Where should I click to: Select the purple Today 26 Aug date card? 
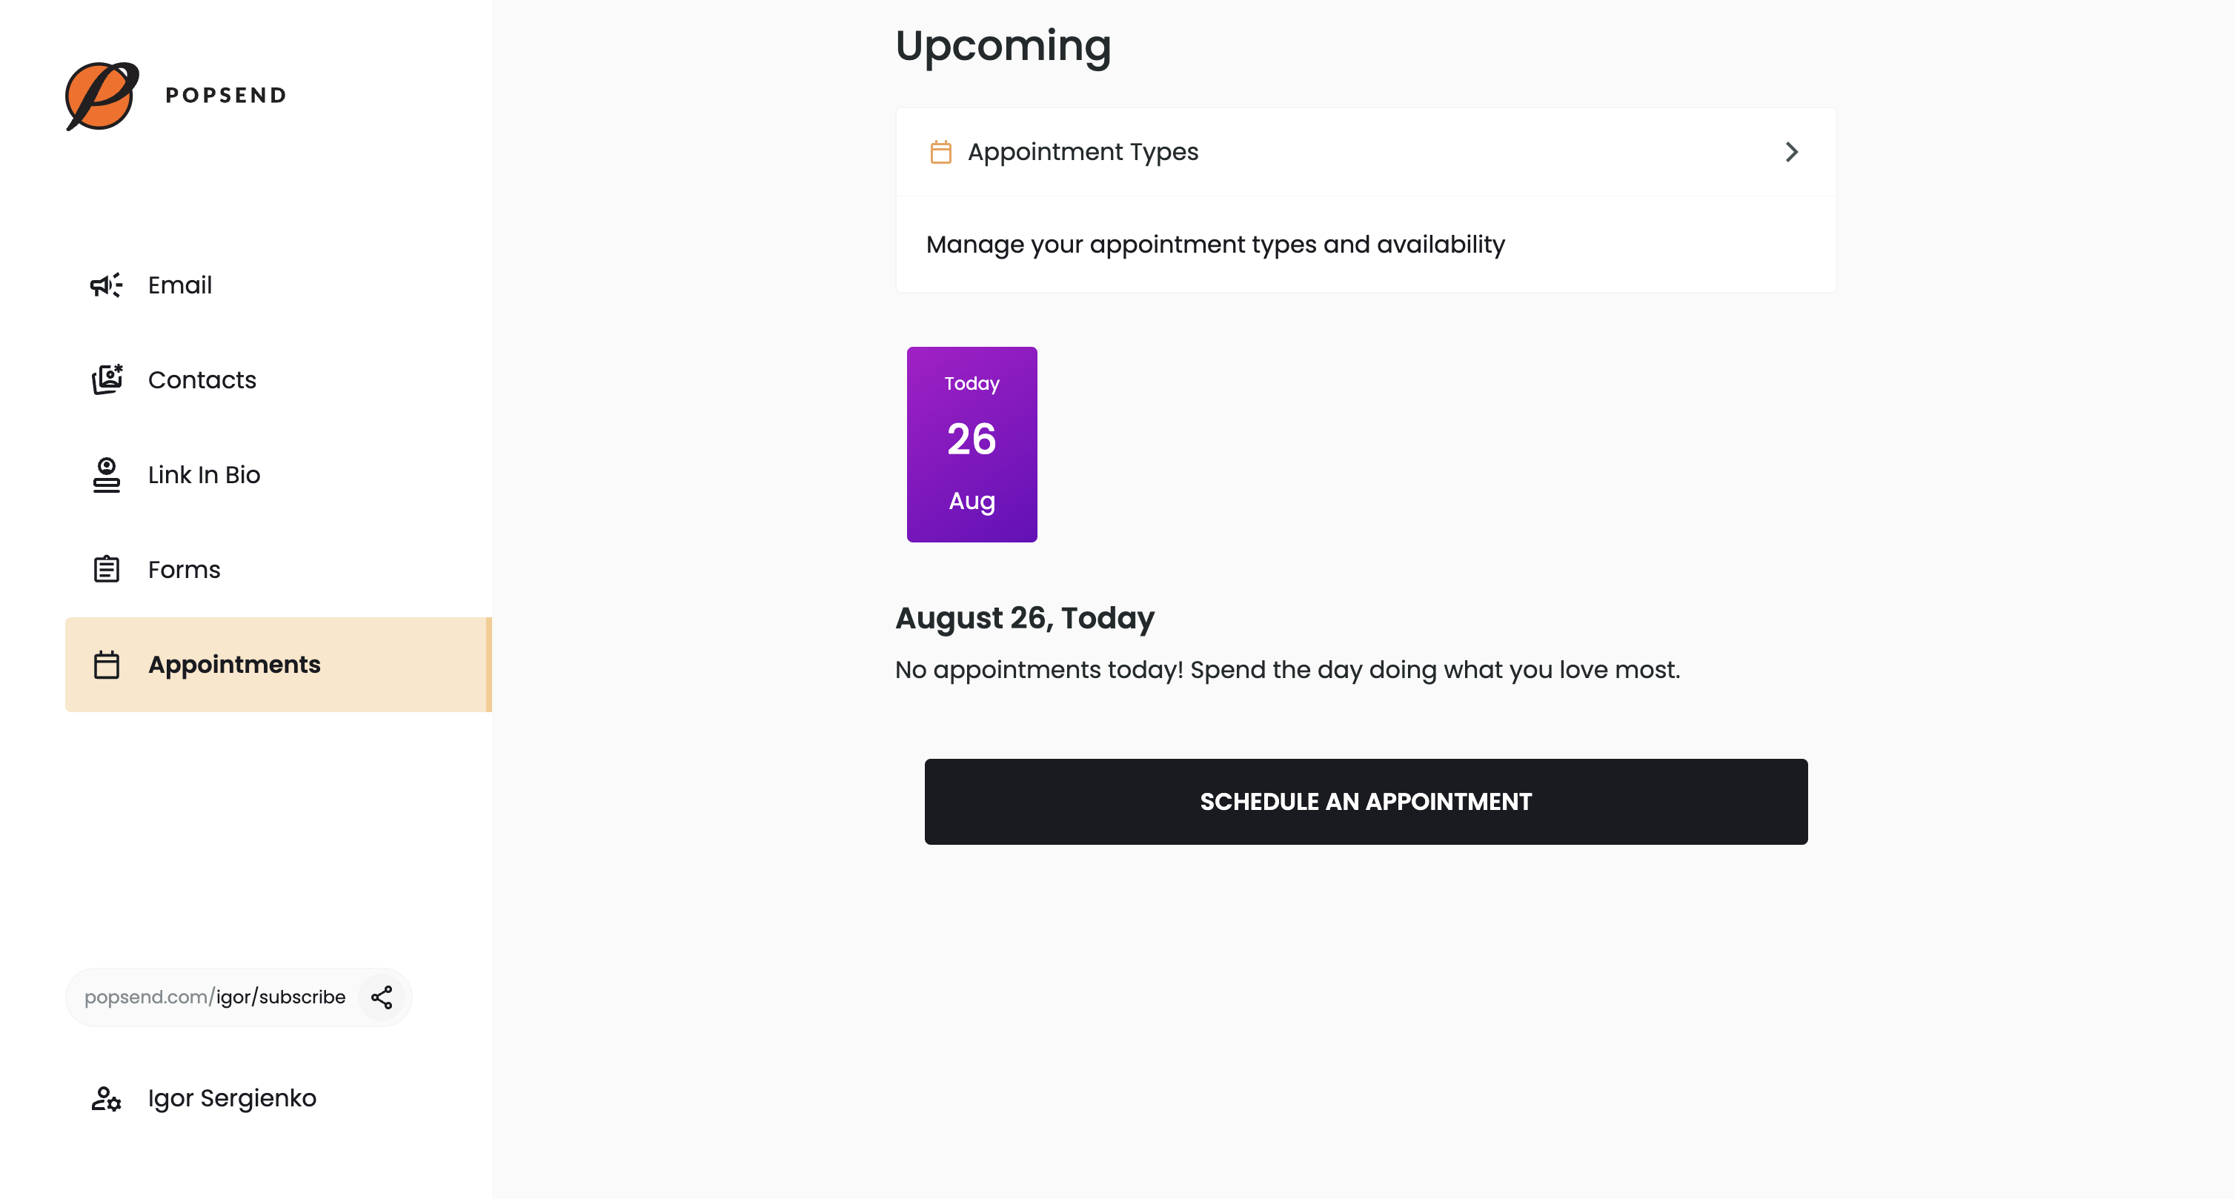972,444
